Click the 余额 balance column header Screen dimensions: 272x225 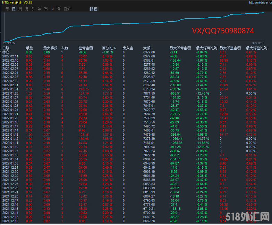(x=147, y=48)
